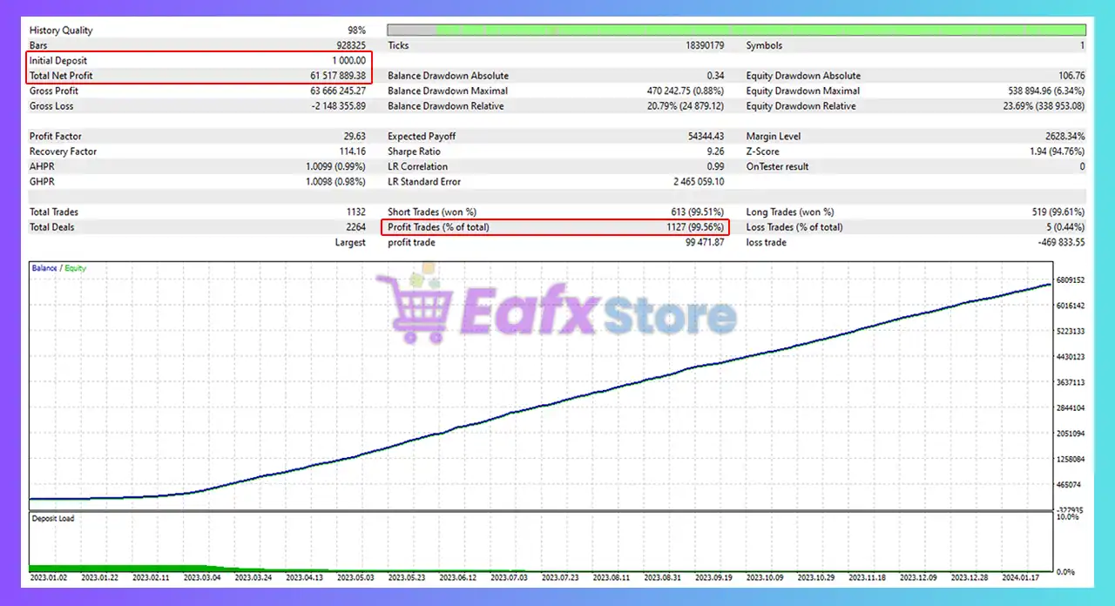
Task: Select y-axis value 2051094
Action: tap(1070, 433)
